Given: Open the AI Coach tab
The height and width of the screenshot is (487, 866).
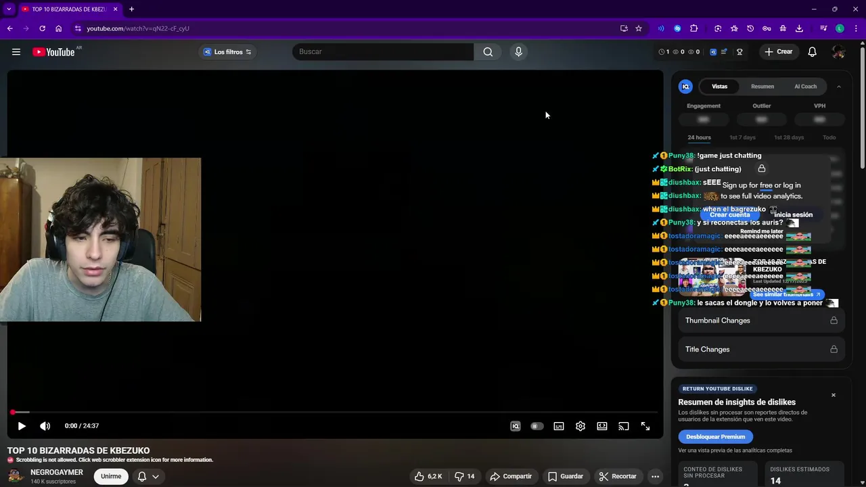Looking at the screenshot, I should point(805,87).
